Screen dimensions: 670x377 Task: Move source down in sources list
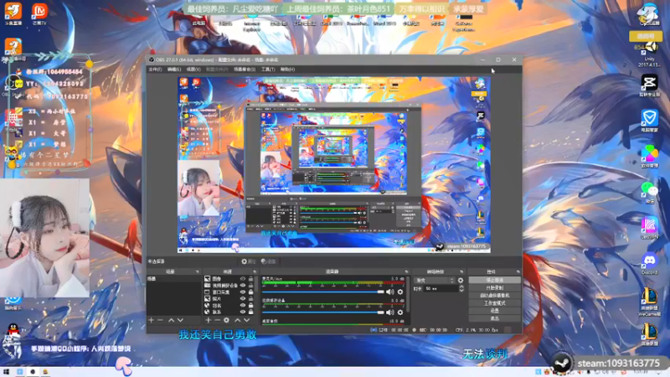click(x=246, y=320)
